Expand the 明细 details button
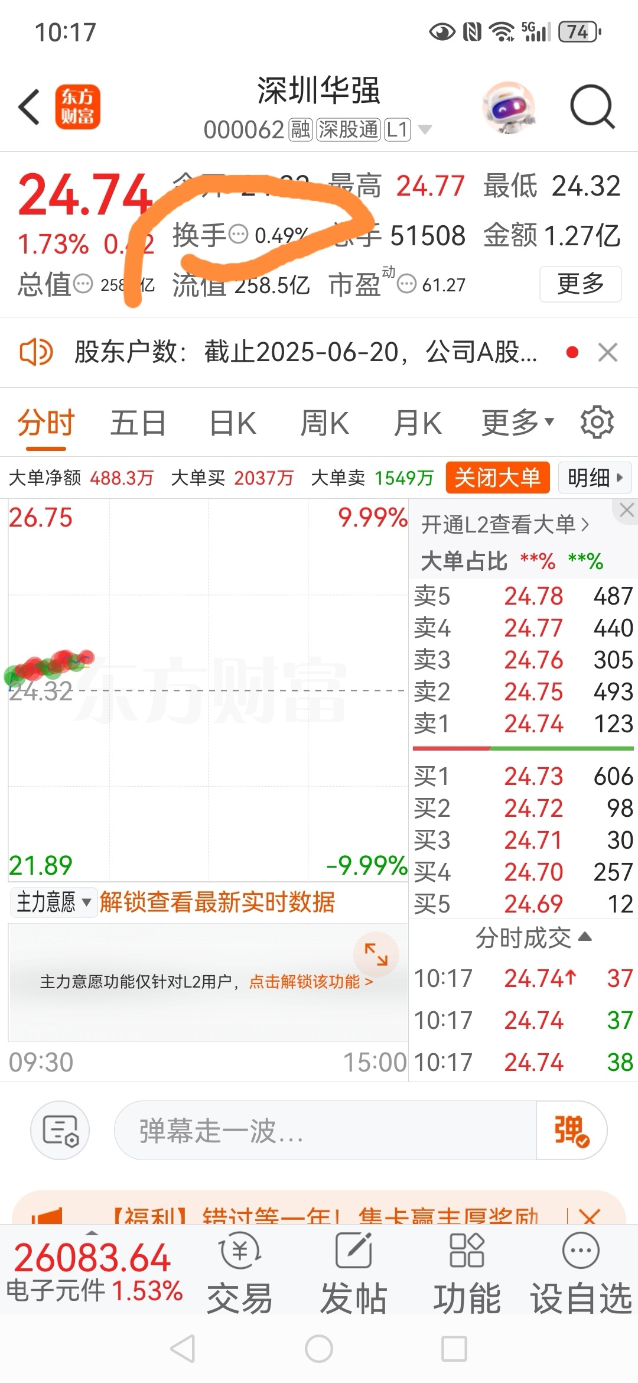 click(594, 478)
